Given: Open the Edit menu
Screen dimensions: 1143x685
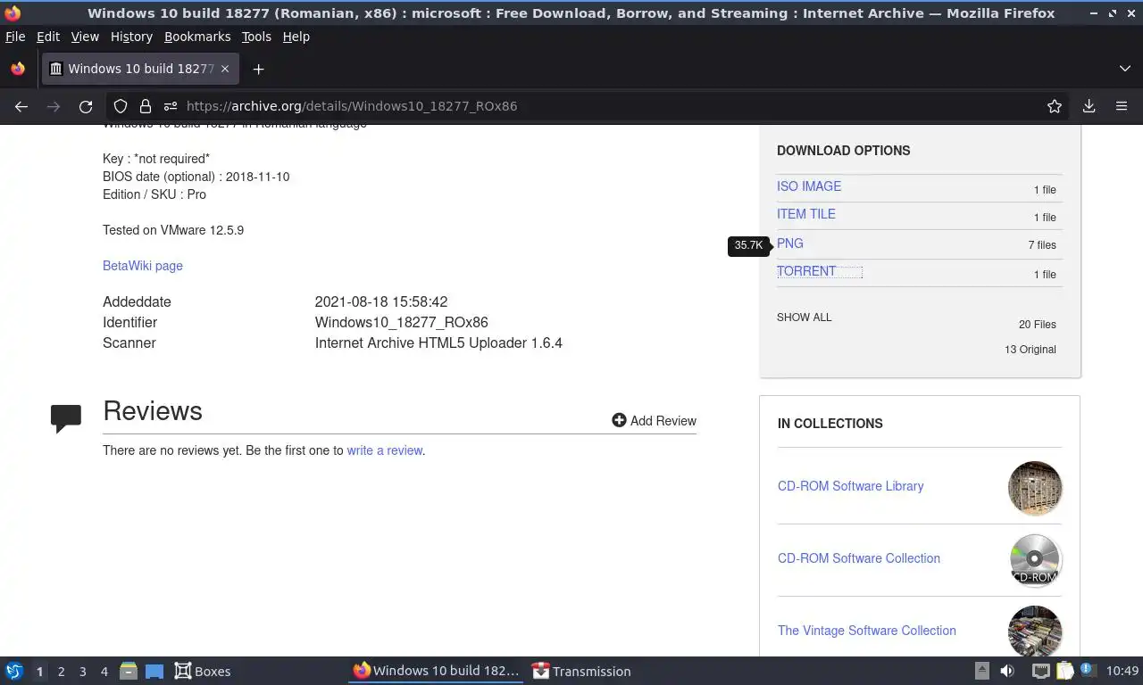Looking at the screenshot, I should 48,37.
